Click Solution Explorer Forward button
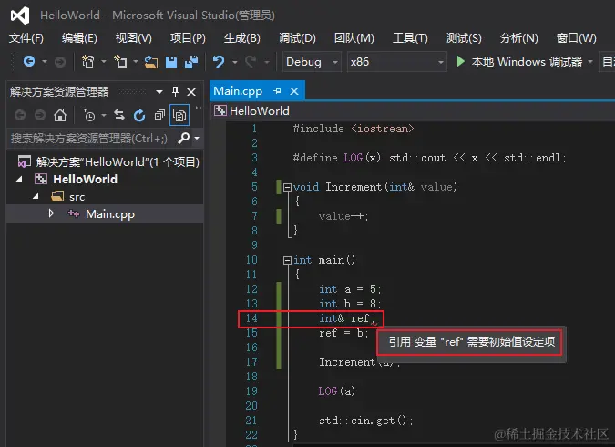The height and width of the screenshot is (447, 615). coord(39,115)
